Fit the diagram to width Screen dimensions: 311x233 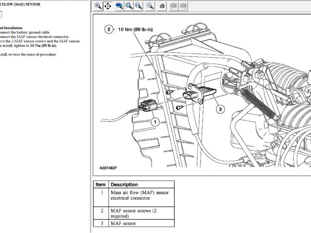[139, 6]
